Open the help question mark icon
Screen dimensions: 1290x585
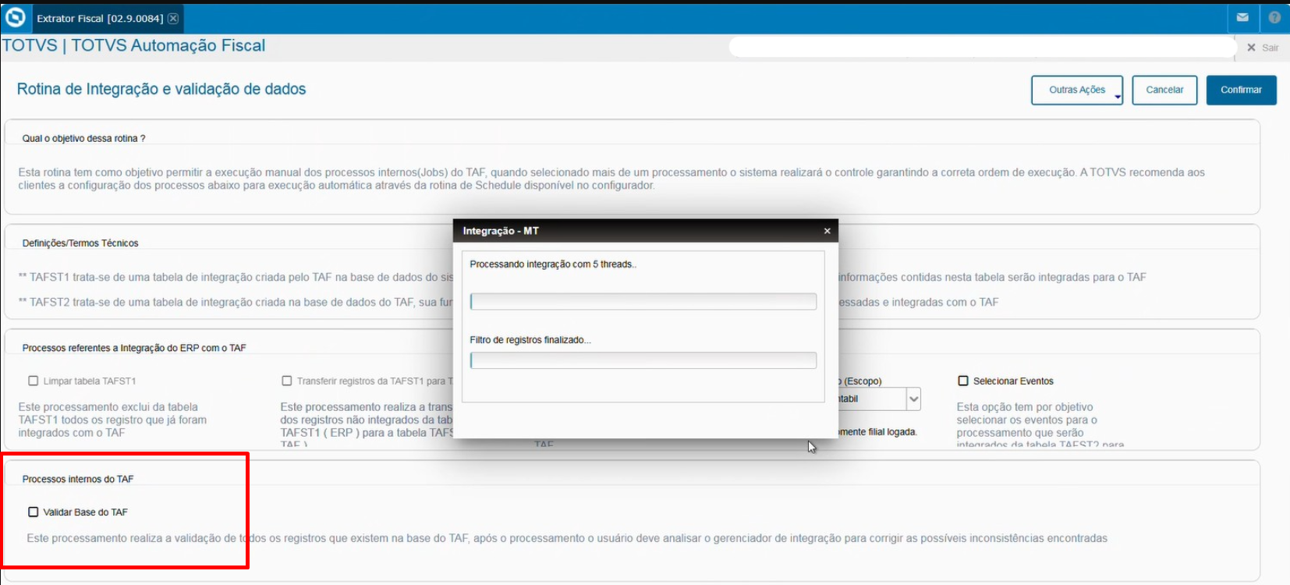[x=1274, y=17]
